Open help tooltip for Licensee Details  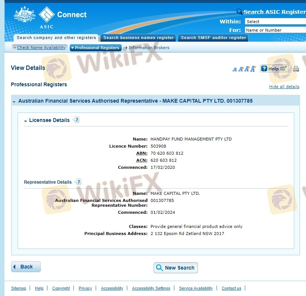(76, 120)
